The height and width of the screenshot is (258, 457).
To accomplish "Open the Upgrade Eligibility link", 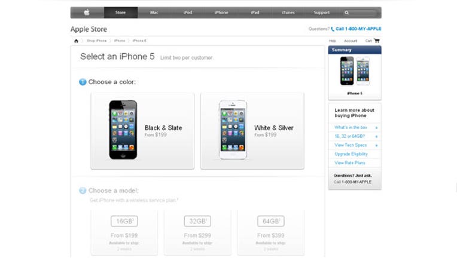I will 351,154.
